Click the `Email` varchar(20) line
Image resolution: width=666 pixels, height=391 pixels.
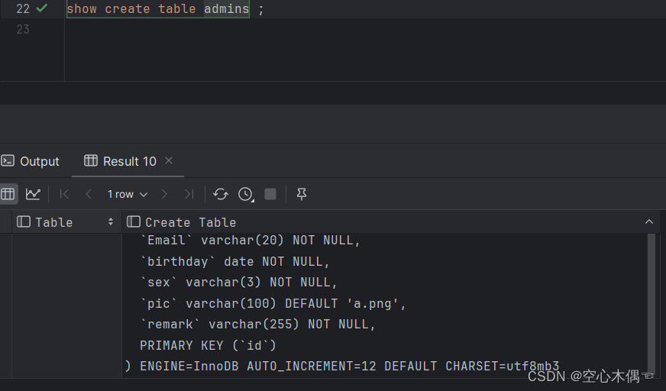[251, 241]
